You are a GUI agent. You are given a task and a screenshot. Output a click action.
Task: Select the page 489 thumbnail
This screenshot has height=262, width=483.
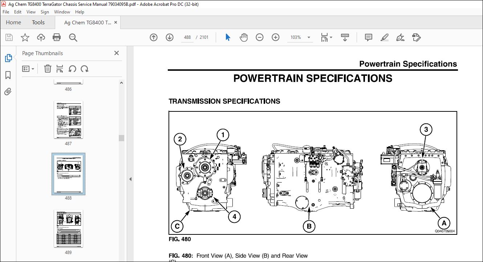[68, 228]
